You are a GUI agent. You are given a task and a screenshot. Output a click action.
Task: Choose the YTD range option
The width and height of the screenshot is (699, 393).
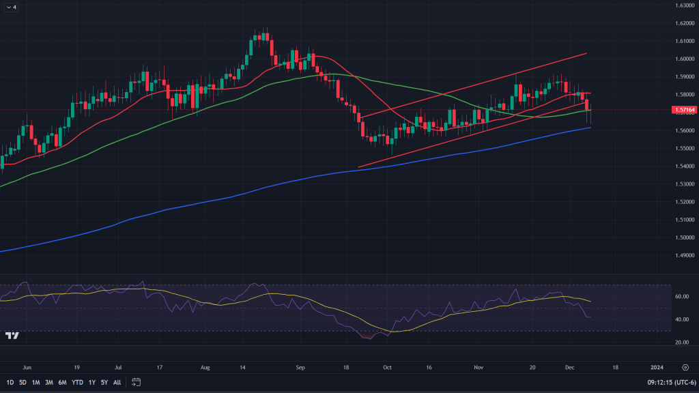pyautogui.click(x=76, y=382)
